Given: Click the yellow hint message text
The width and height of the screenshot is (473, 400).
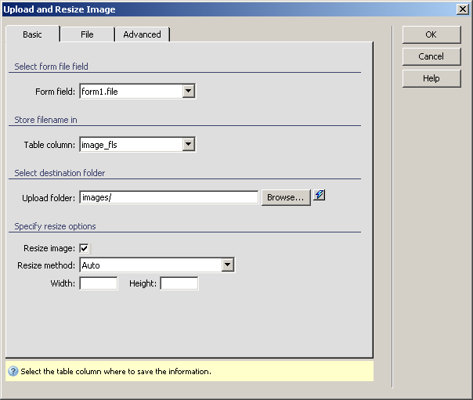Looking at the screenshot, I should (116, 372).
